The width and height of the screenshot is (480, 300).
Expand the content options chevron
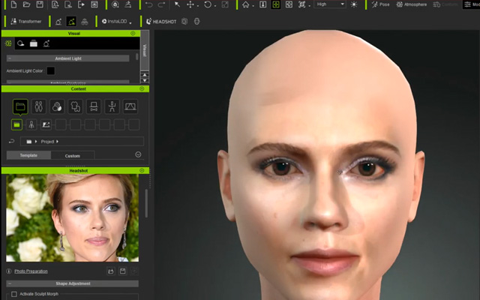[x=138, y=154]
